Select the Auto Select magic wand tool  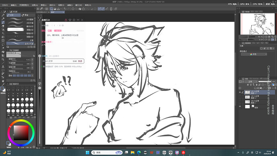[x=3, y=48]
